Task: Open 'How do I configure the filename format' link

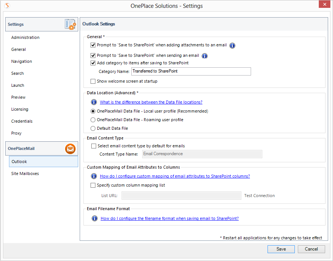Action: (x=169, y=218)
